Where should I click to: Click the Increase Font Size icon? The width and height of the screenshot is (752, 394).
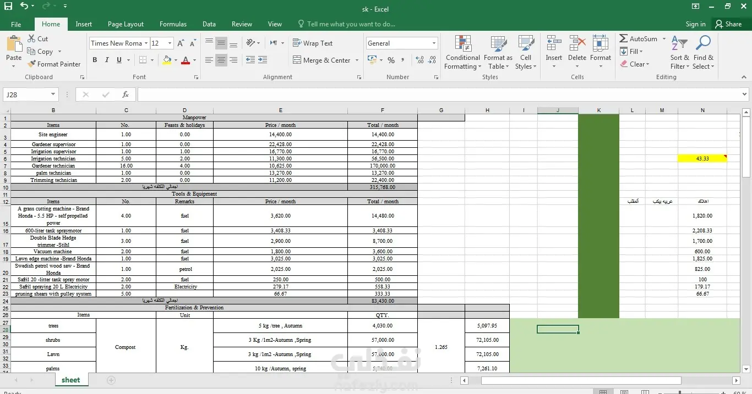point(181,43)
